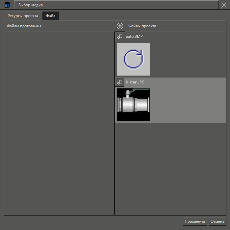This screenshot has width=230, height=230.
Task: Select the Файл tab
Action: tap(51, 16)
